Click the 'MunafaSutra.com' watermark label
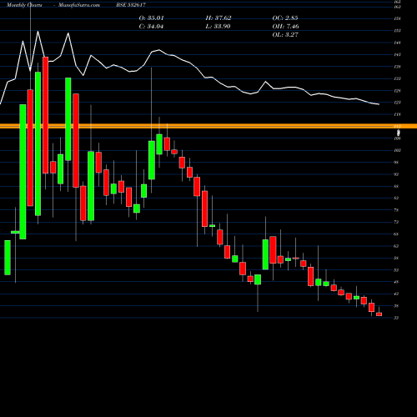Screen dimensions: 417x417 [79, 5]
